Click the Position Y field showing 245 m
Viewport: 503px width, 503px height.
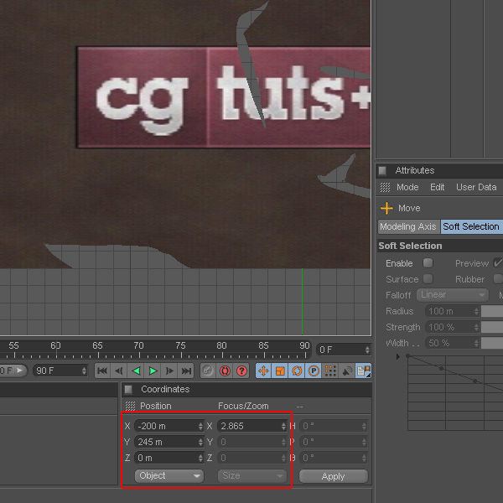click(169, 442)
